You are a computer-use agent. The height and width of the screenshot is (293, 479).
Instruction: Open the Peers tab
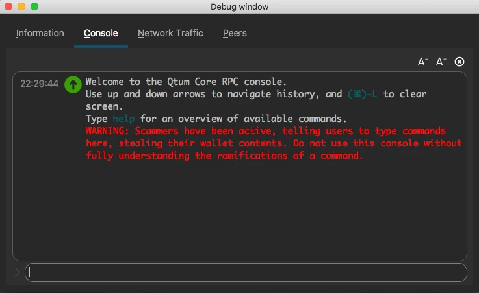click(235, 33)
